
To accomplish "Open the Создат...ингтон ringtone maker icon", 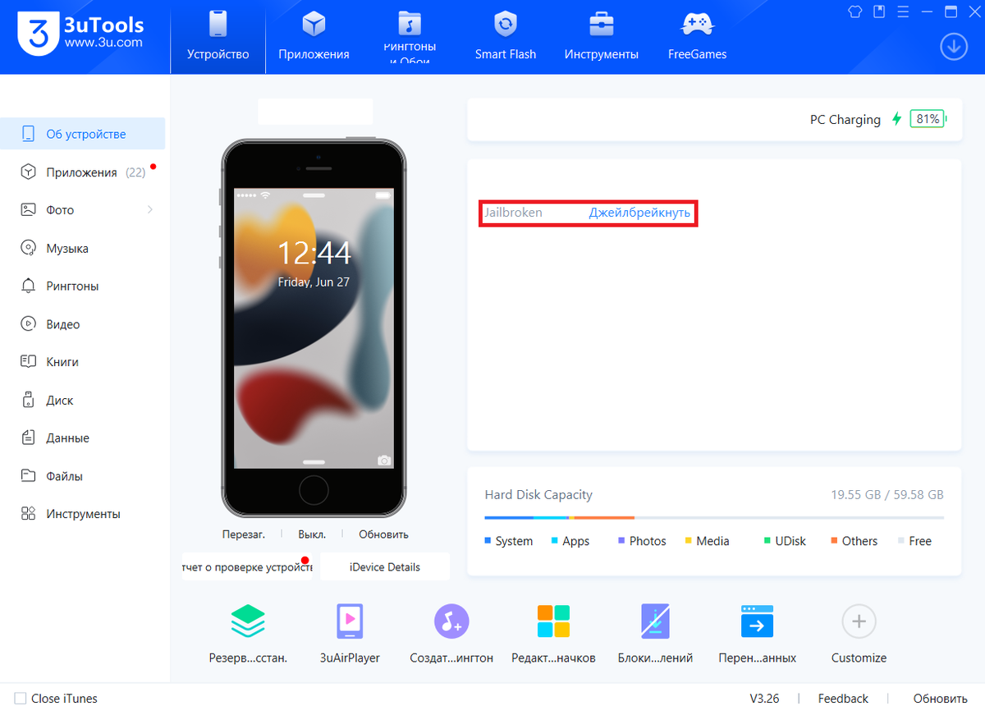I will click(451, 621).
